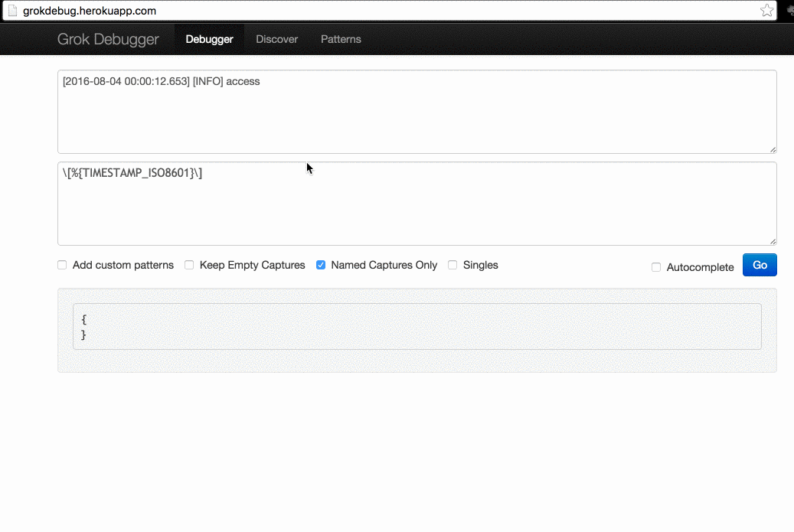This screenshot has width=794, height=532.
Task: Focus the log sample input textarea
Action: point(417,112)
